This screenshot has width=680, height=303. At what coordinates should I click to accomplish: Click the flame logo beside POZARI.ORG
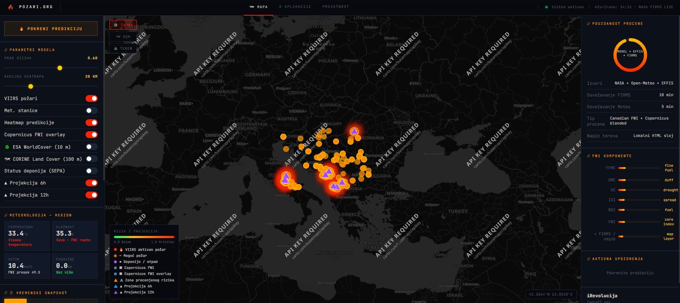tap(11, 7)
